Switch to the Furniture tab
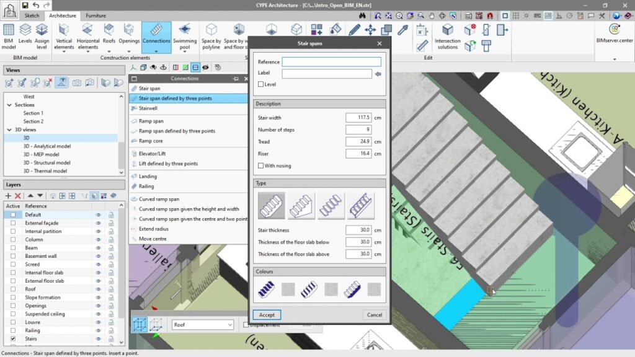Screen dimensions: 635x357 coord(95,15)
